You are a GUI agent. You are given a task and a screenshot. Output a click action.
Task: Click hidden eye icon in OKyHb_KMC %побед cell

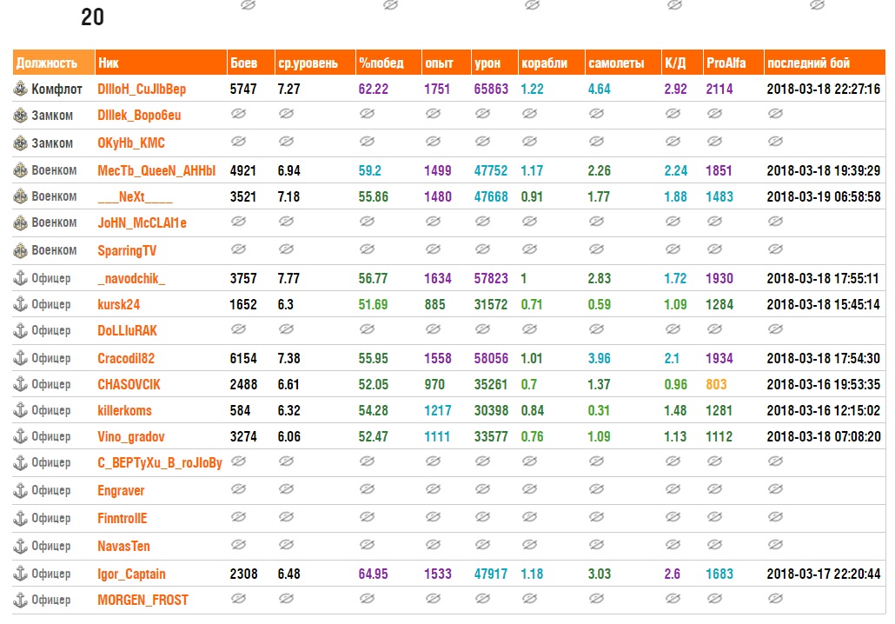(x=367, y=141)
